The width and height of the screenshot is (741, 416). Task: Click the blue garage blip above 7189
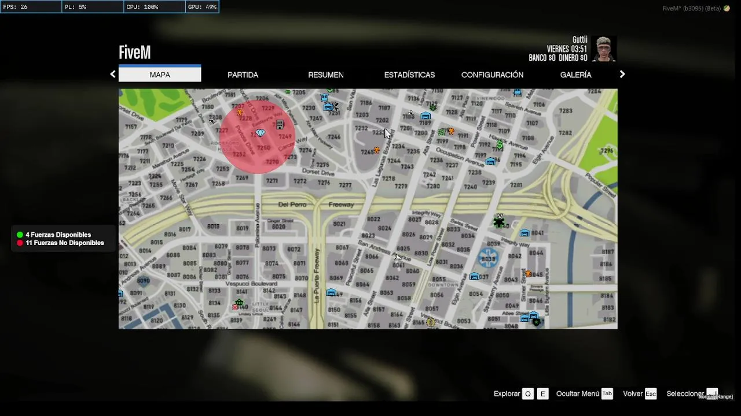tap(425, 116)
